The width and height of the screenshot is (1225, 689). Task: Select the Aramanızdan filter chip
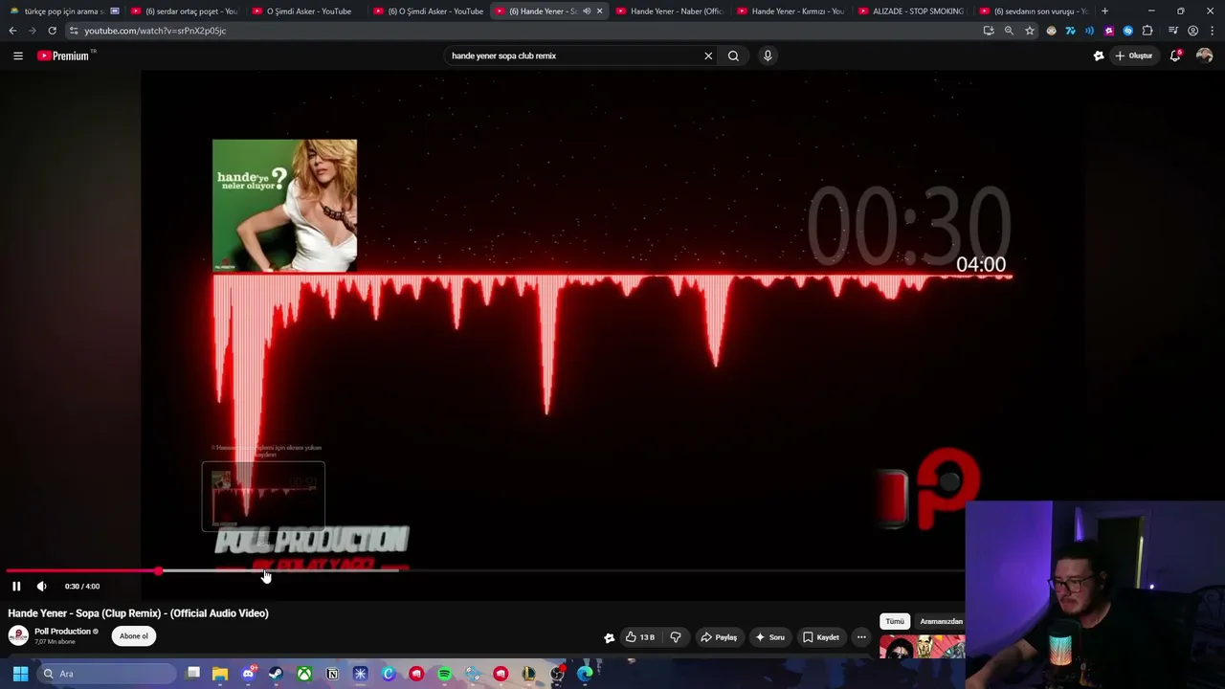[x=941, y=622]
